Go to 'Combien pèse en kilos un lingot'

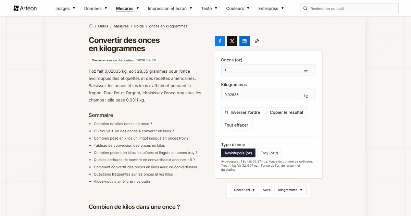click(x=141, y=138)
